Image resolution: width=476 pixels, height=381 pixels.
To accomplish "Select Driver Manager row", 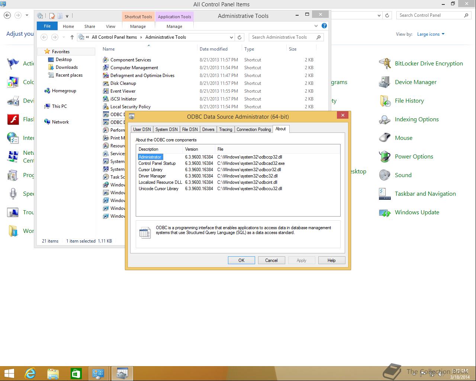I will tap(238, 176).
